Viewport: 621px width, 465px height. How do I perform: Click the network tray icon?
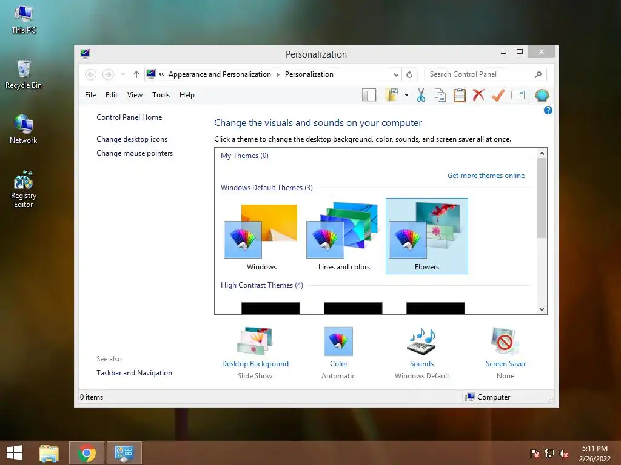pos(549,453)
